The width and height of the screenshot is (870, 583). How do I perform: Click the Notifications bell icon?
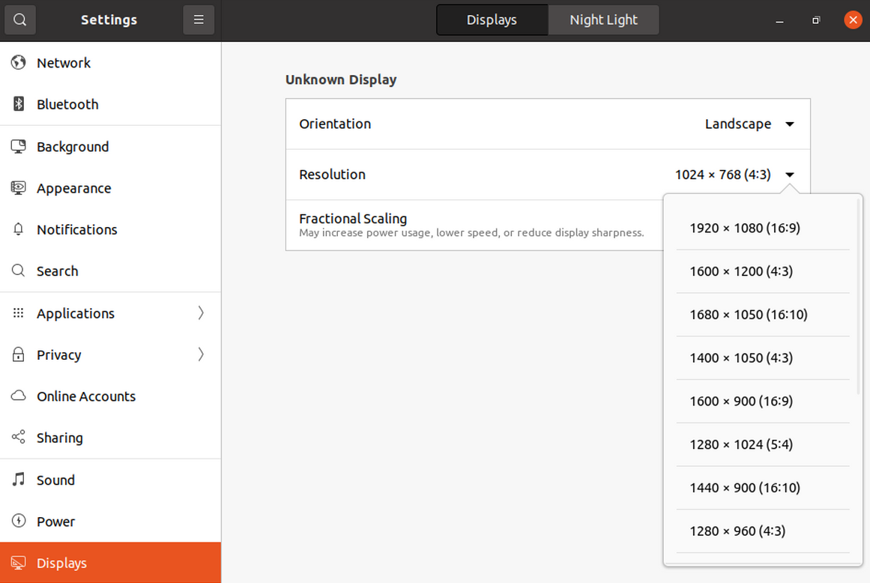(x=19, y=230)
